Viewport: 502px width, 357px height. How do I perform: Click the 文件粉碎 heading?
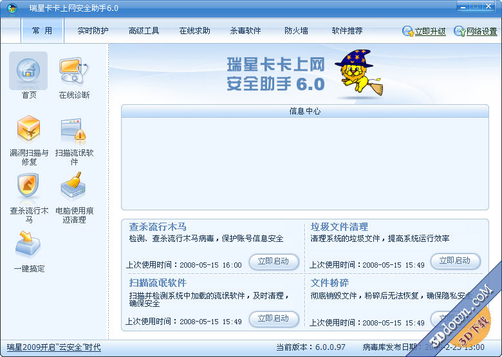coord(330,283)
